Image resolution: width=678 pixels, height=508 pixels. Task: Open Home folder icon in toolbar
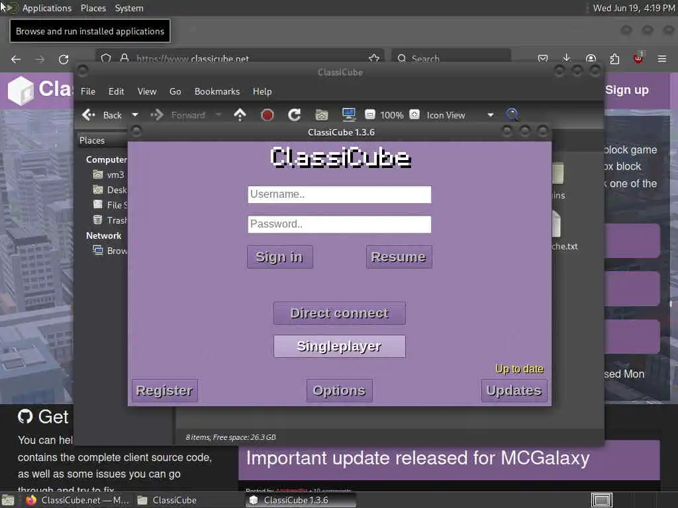(322, 115)
